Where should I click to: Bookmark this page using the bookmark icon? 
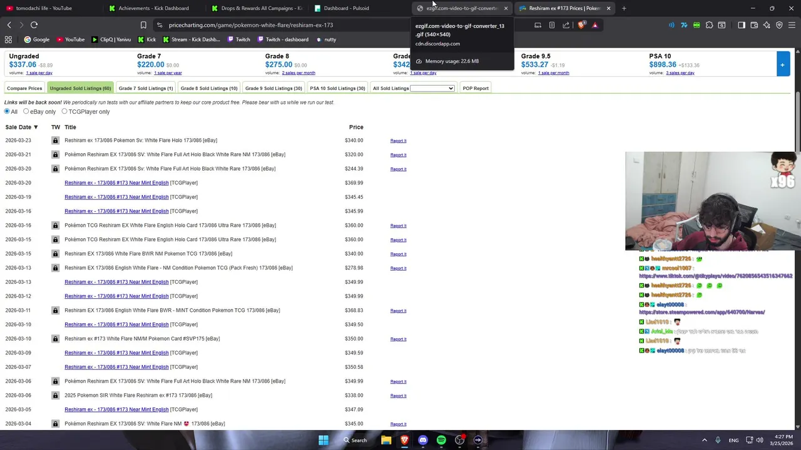143,25
